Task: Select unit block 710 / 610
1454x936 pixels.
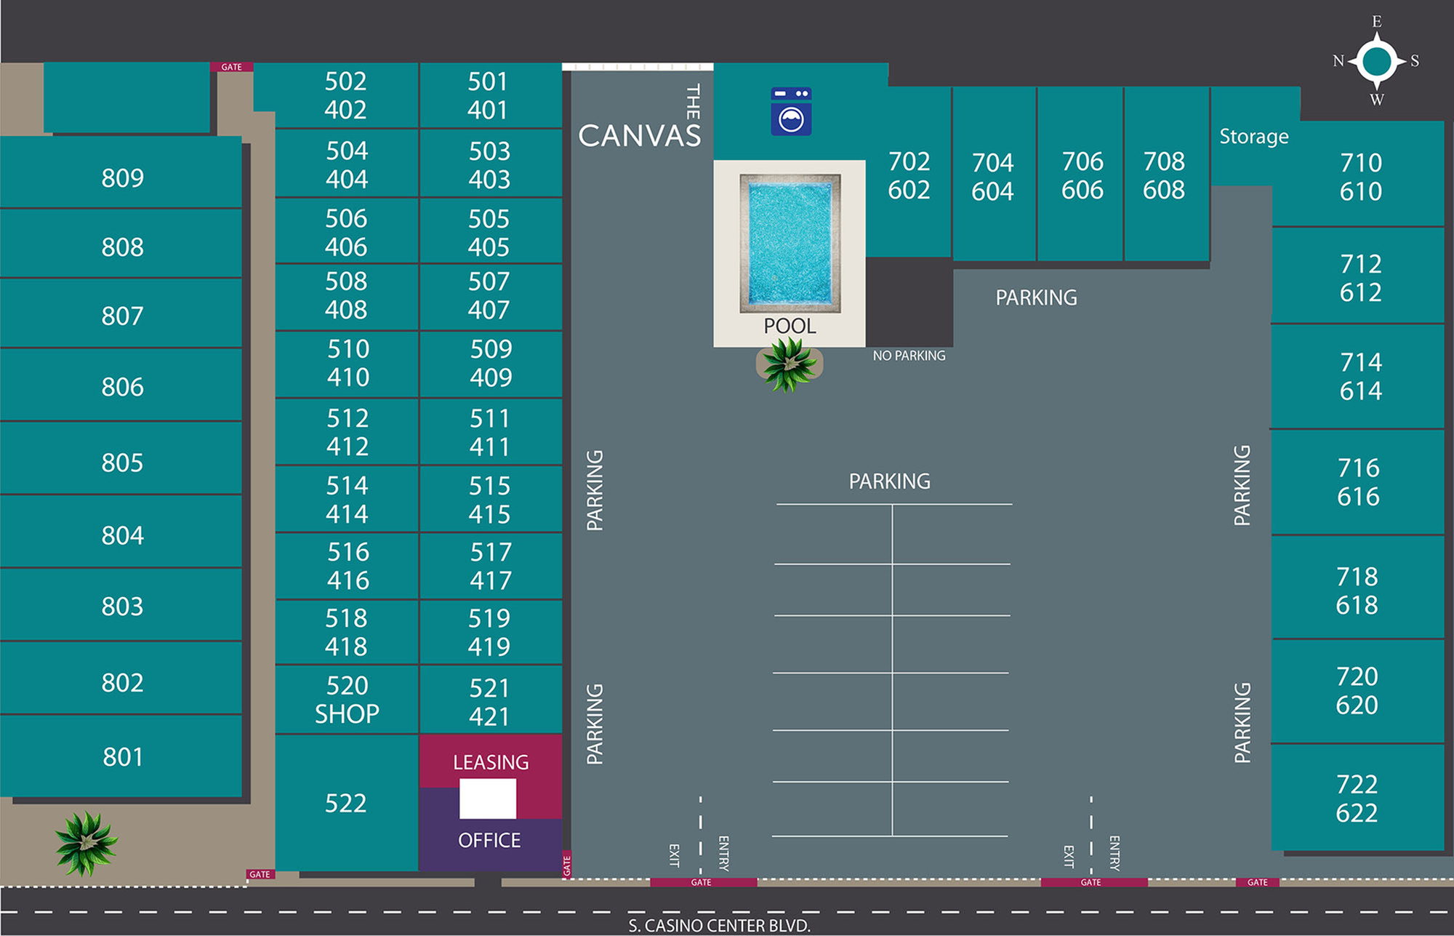Action: pyautogui.click(x=1358, y=175)
